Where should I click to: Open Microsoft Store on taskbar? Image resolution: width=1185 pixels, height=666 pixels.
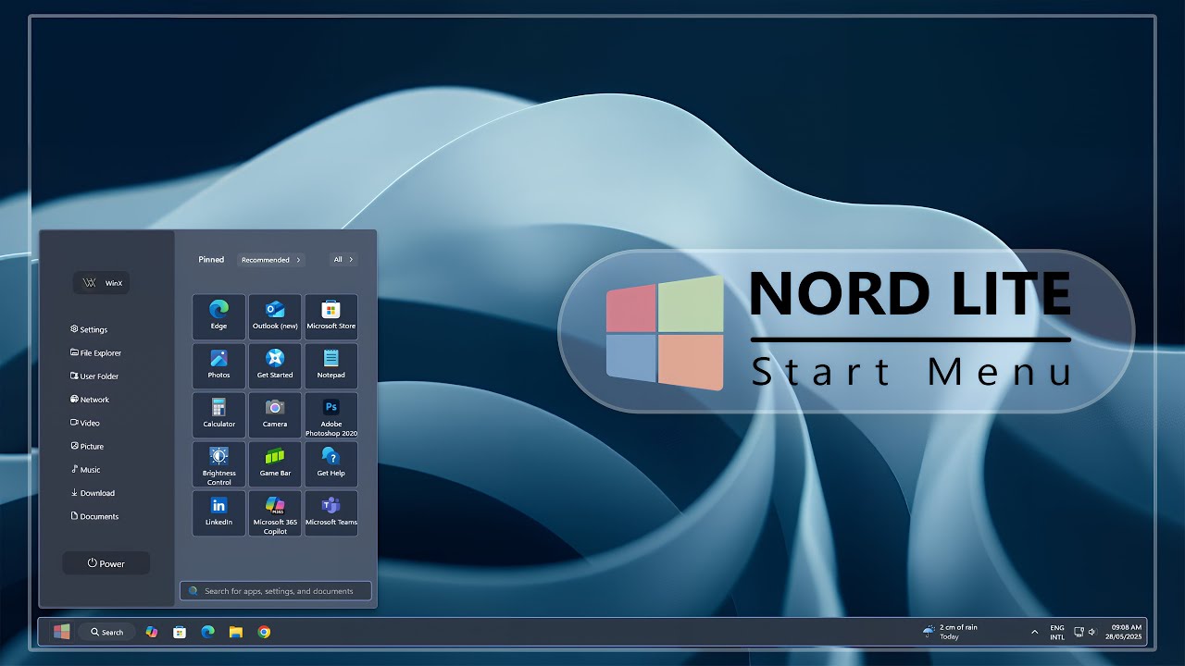[180, 632]
